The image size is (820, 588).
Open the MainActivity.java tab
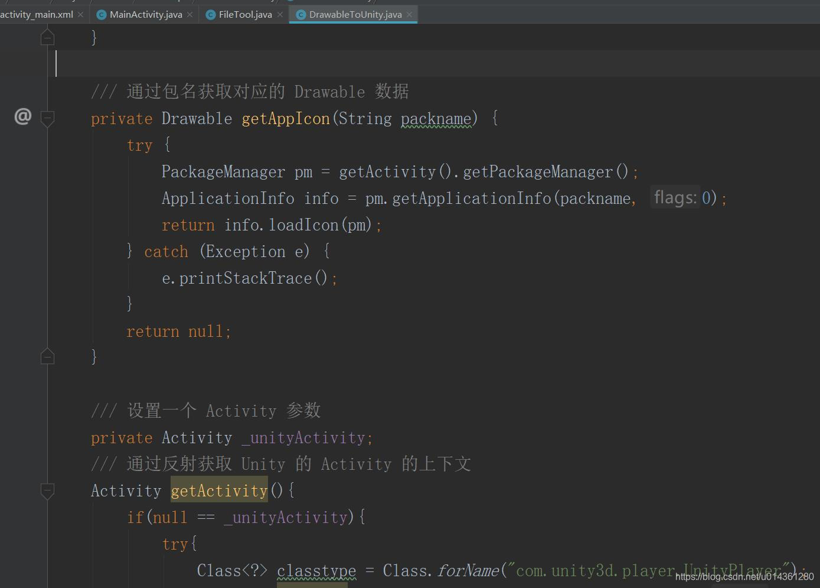click(x=146, y=14)
